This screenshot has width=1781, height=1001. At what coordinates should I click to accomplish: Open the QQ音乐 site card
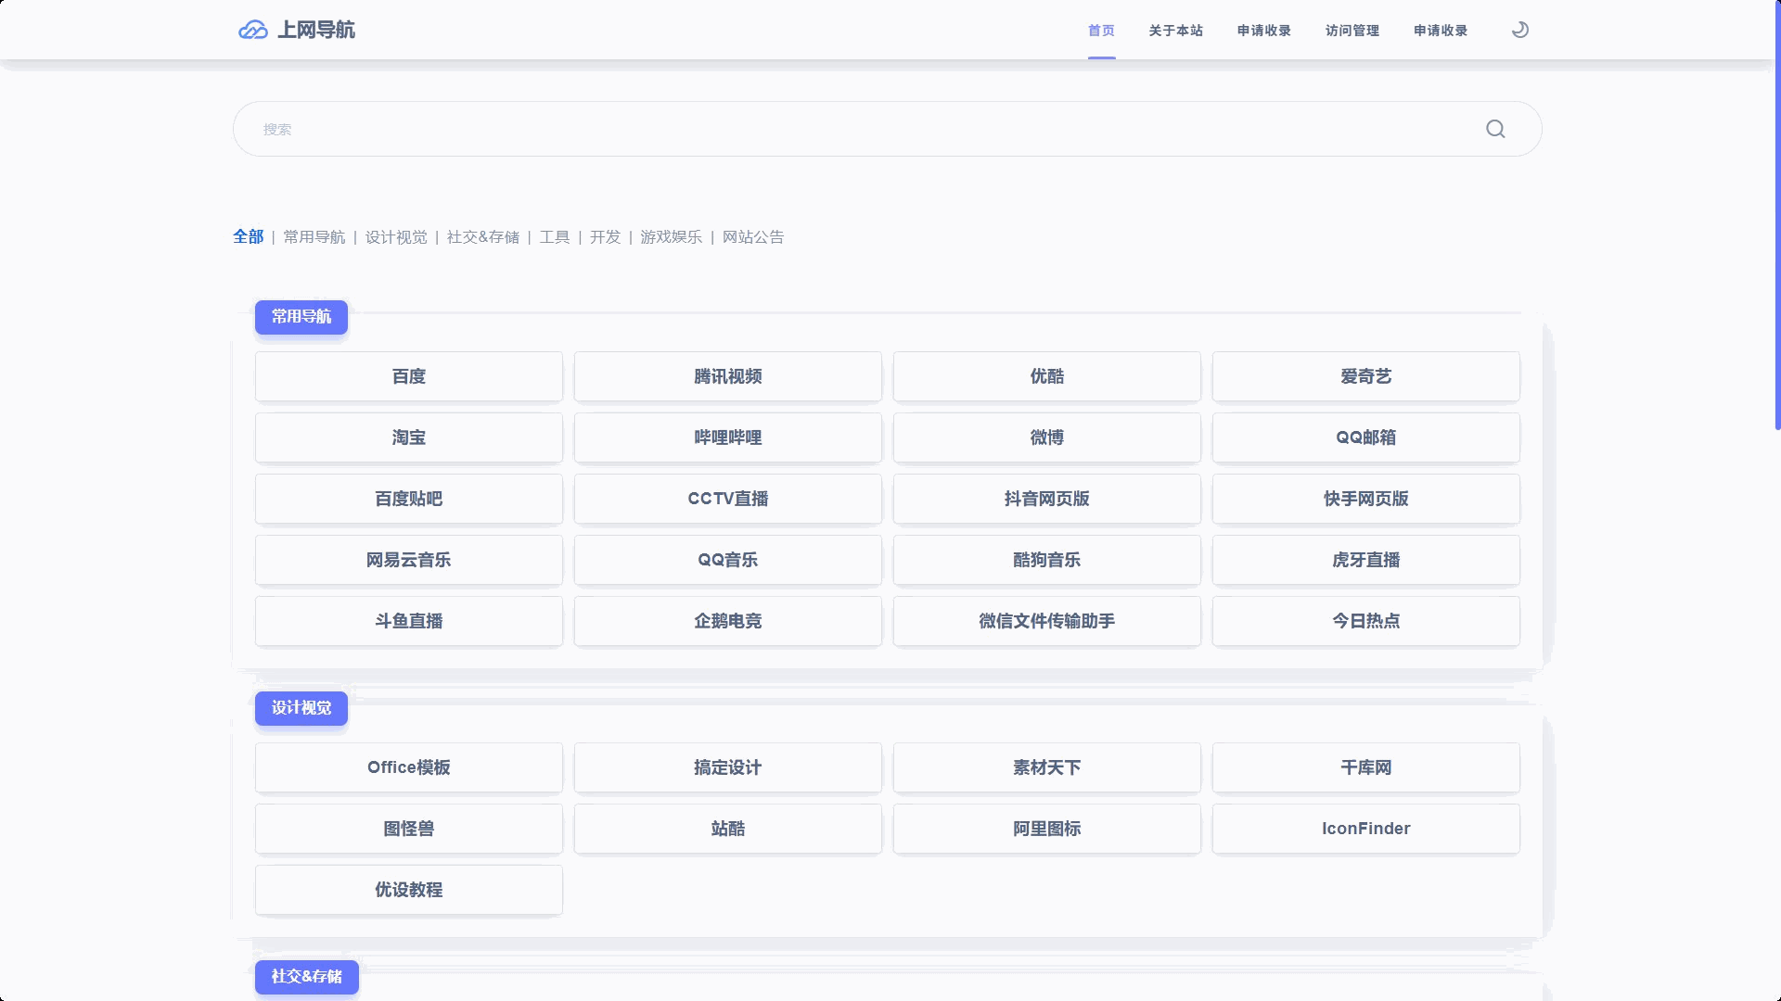pos(728,560)
